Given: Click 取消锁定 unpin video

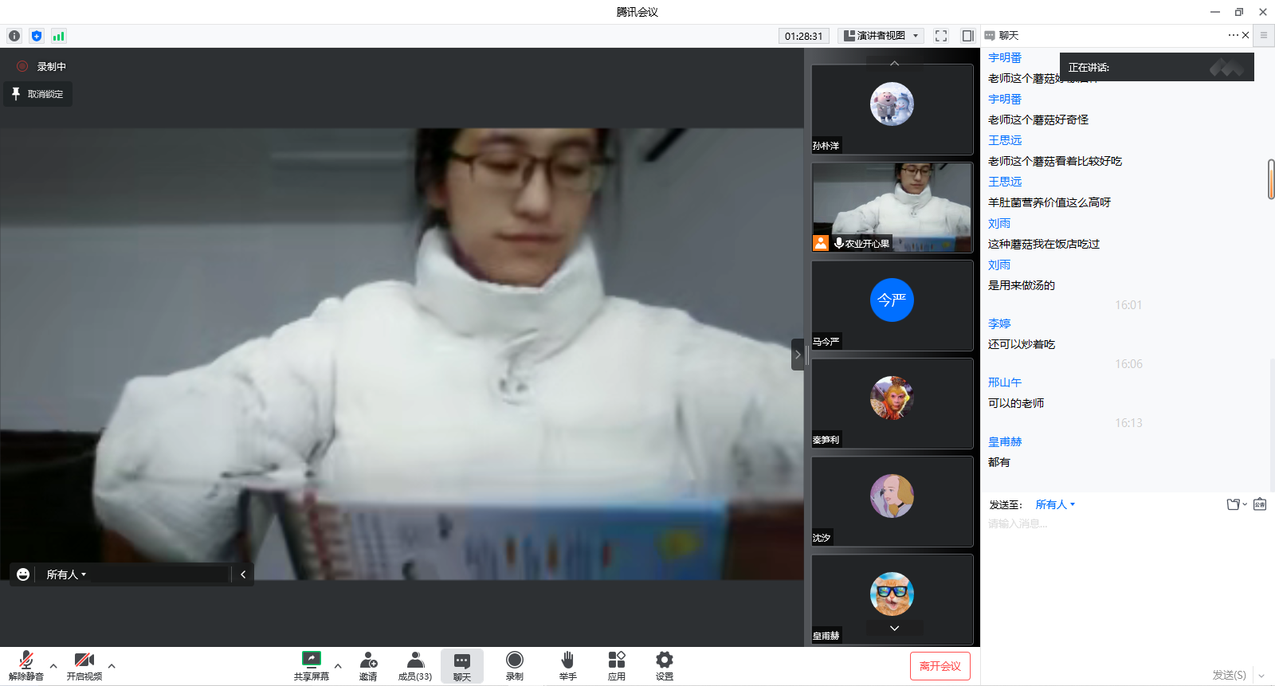Looking at the screenshot, I should [37, 94].
